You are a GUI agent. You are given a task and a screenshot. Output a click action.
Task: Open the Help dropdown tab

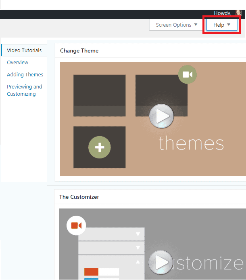coord(221,25)
